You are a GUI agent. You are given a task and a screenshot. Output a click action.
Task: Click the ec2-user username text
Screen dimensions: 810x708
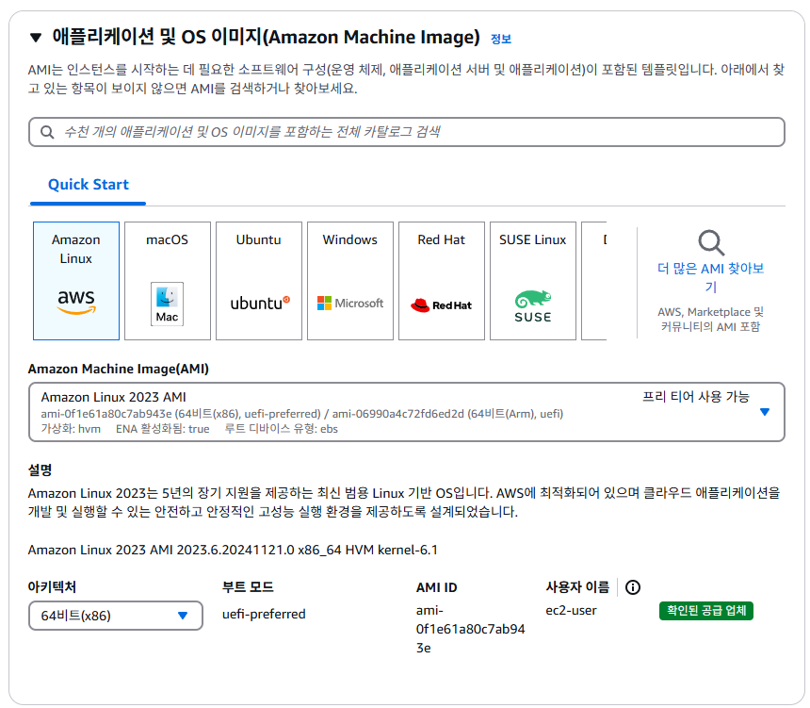(571, 610)
